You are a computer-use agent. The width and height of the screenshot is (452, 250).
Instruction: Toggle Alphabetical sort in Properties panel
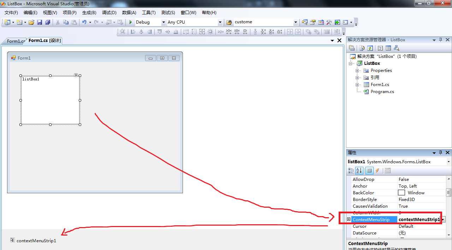[x=359, y=171]
